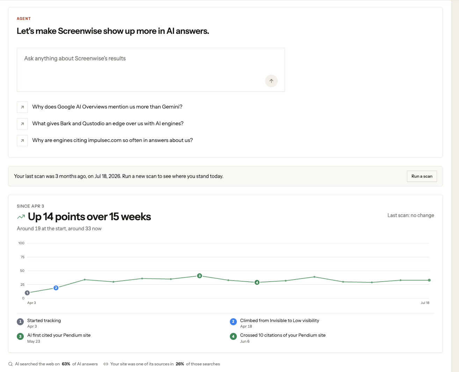Click arrow icon beside Google AI Overviews question
The image size is (459, 372).
tap(22, 107)
